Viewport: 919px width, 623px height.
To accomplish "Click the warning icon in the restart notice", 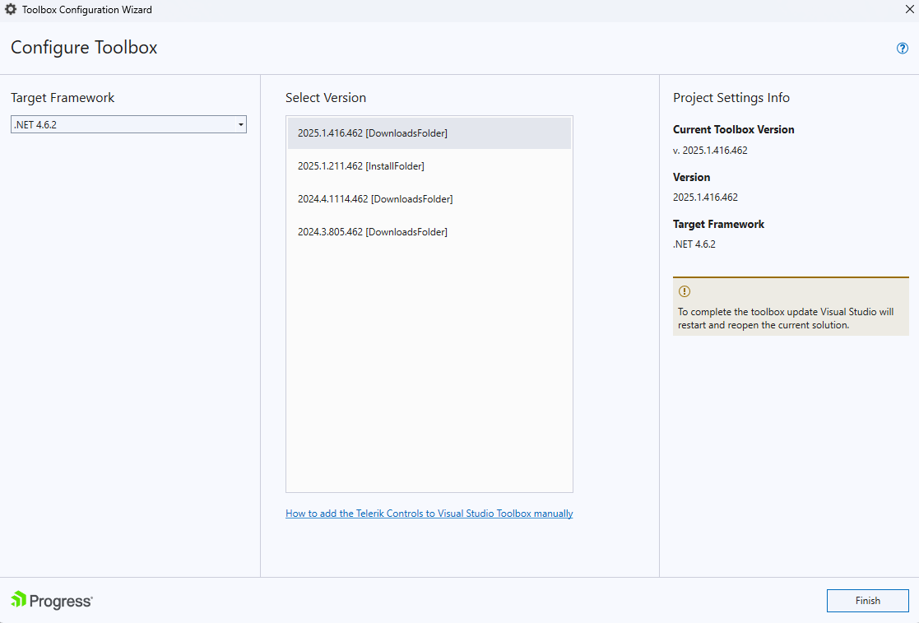I will pos(684,291).
